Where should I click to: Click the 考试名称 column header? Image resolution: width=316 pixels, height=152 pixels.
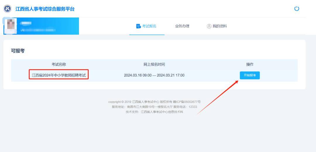coord(59,64)
